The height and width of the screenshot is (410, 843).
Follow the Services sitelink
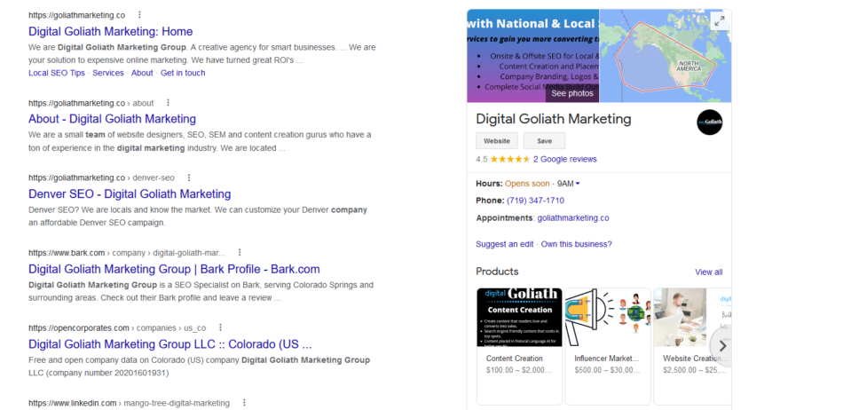(108, 73)
